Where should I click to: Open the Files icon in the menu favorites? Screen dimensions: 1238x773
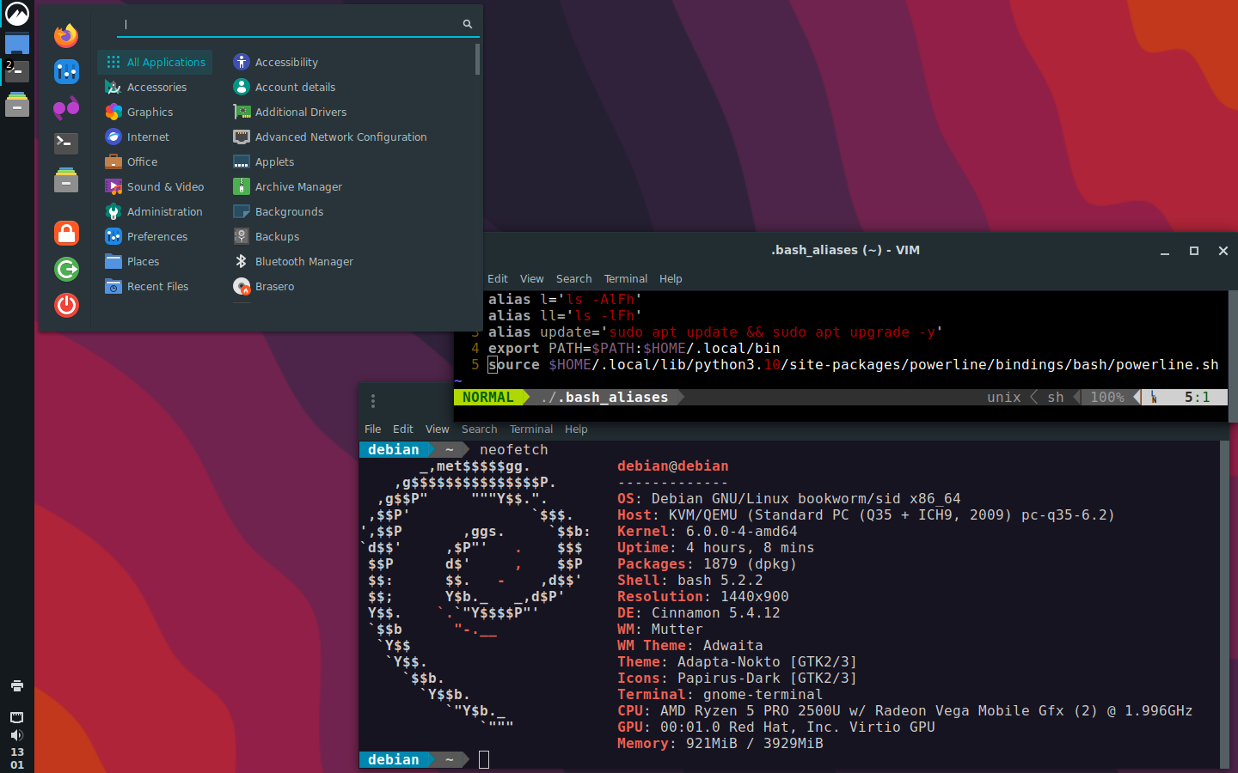click(x=66, y=180)
